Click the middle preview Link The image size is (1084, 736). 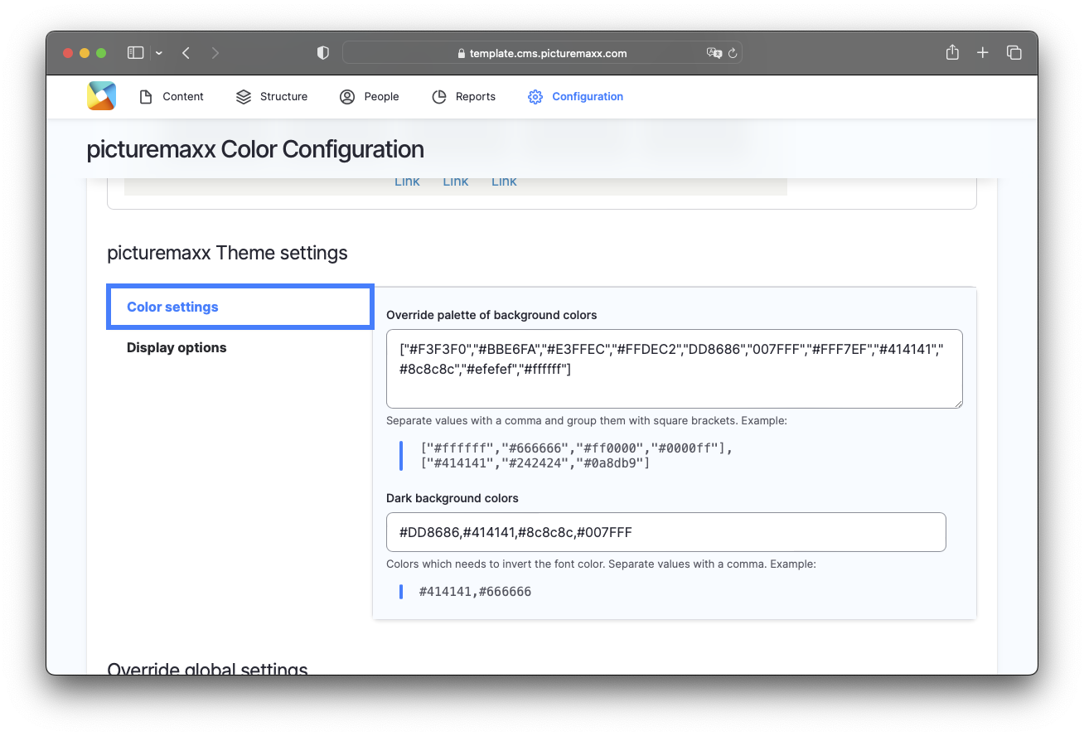click(x=455, y=182)
